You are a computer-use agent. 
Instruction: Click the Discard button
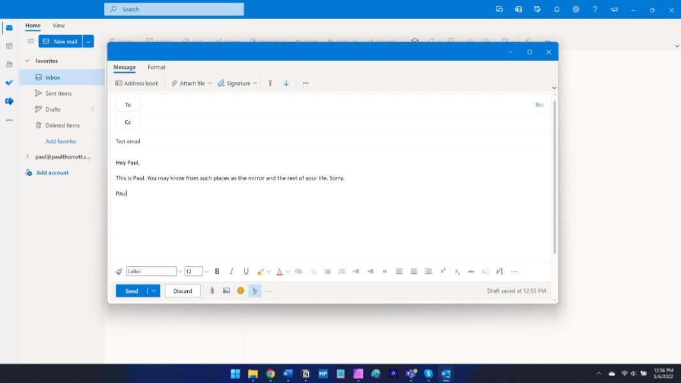pos(183,291)
